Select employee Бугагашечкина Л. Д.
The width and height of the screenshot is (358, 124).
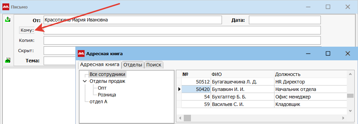pos(242,82)
